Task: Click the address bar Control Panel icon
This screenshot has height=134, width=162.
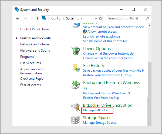Action: tap(44, 18)
